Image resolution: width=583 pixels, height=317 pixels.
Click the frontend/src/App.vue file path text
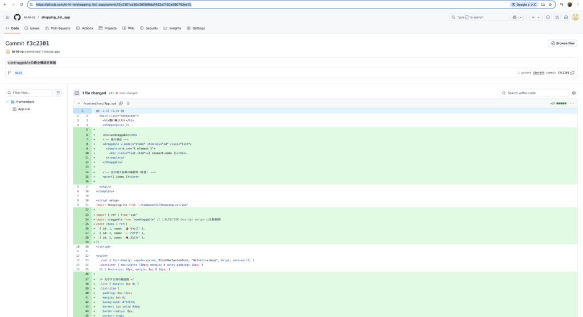(x=100, y=103)
